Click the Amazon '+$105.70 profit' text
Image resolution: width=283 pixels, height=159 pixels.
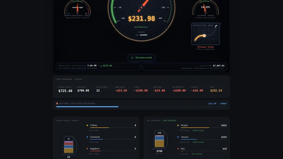point(198,142)
